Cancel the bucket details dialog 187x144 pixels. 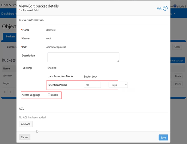click(x=25, y=137)
